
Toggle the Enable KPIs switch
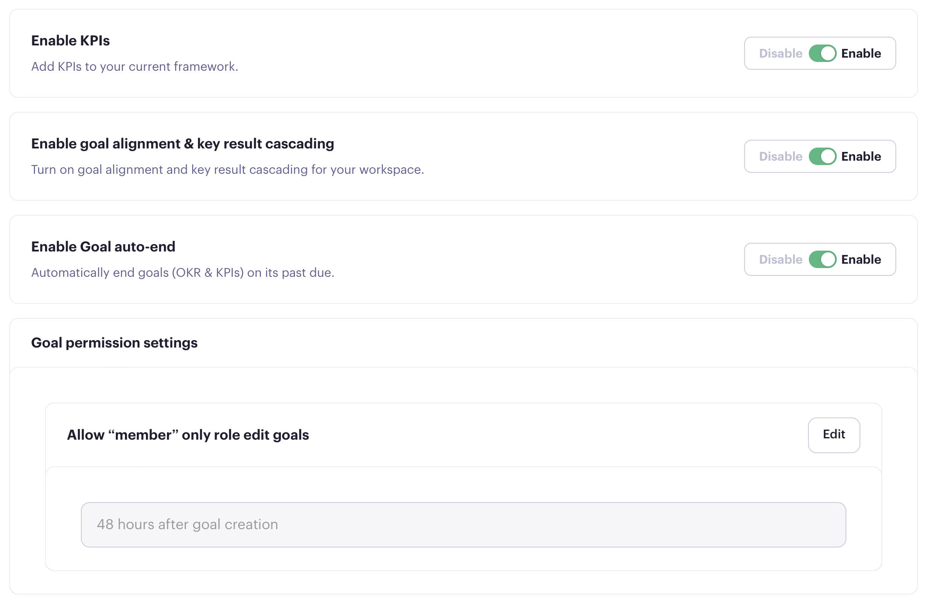822,53
